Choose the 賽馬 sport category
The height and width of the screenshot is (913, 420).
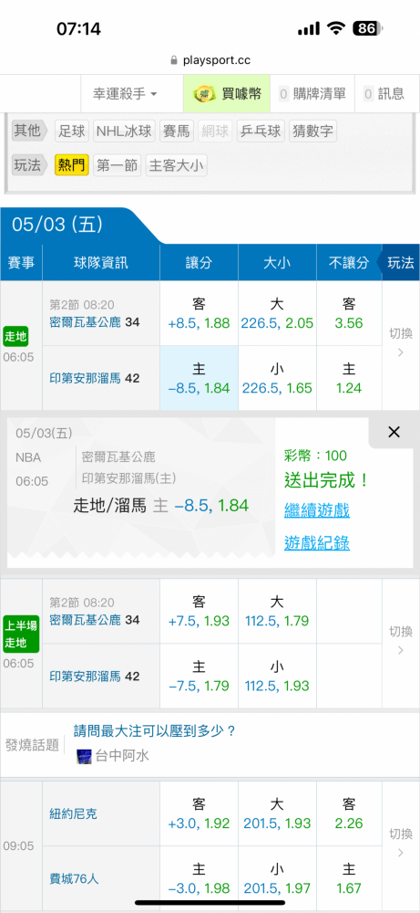click(177, 131)
